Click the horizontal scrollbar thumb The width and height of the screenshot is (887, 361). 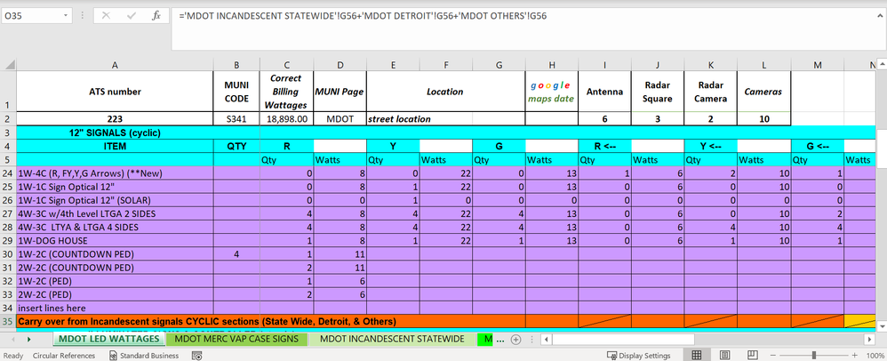[x=623, y=340]
